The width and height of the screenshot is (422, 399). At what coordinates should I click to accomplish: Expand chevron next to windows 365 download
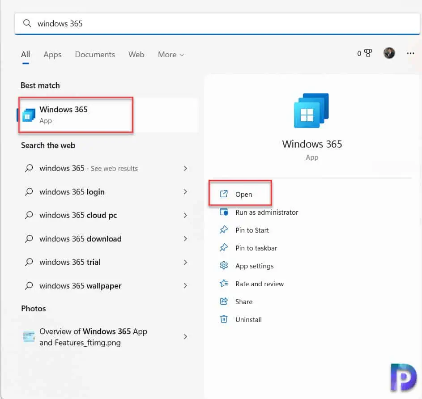[x=185, y=239]
